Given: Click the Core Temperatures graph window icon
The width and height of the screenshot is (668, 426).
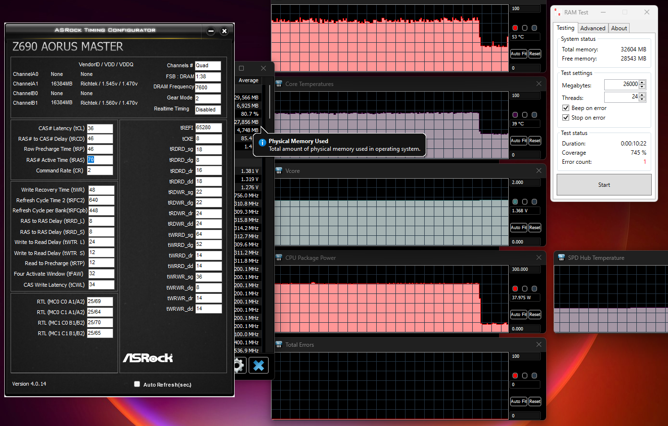Looking at the screenshot, I should [x=279, y=84].
